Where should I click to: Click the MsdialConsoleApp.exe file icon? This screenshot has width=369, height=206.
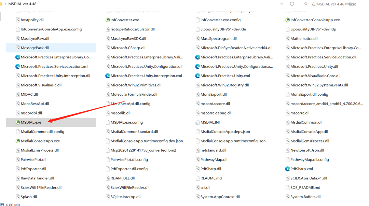18,141
